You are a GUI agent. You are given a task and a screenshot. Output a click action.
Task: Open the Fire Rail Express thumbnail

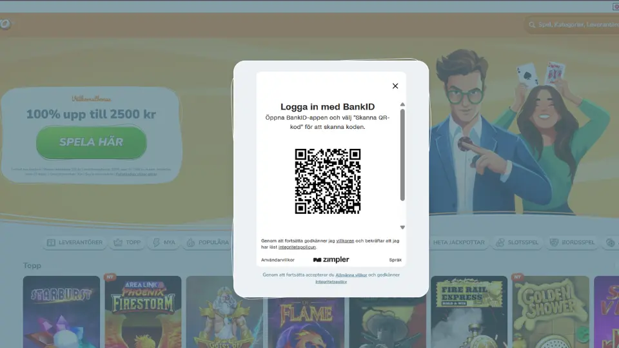coord(469,312)
